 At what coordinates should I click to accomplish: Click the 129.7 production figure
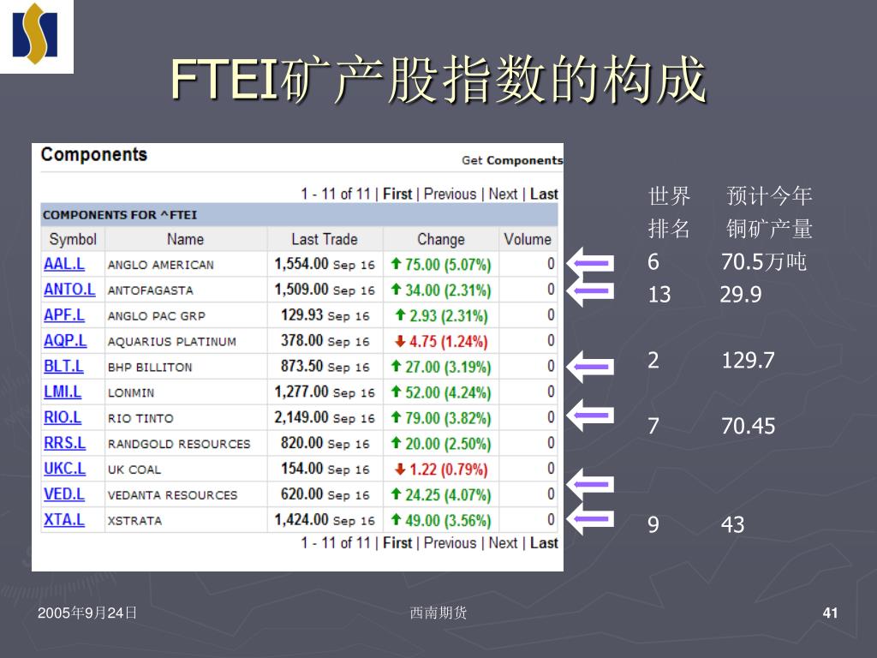[x=748, y=361]
